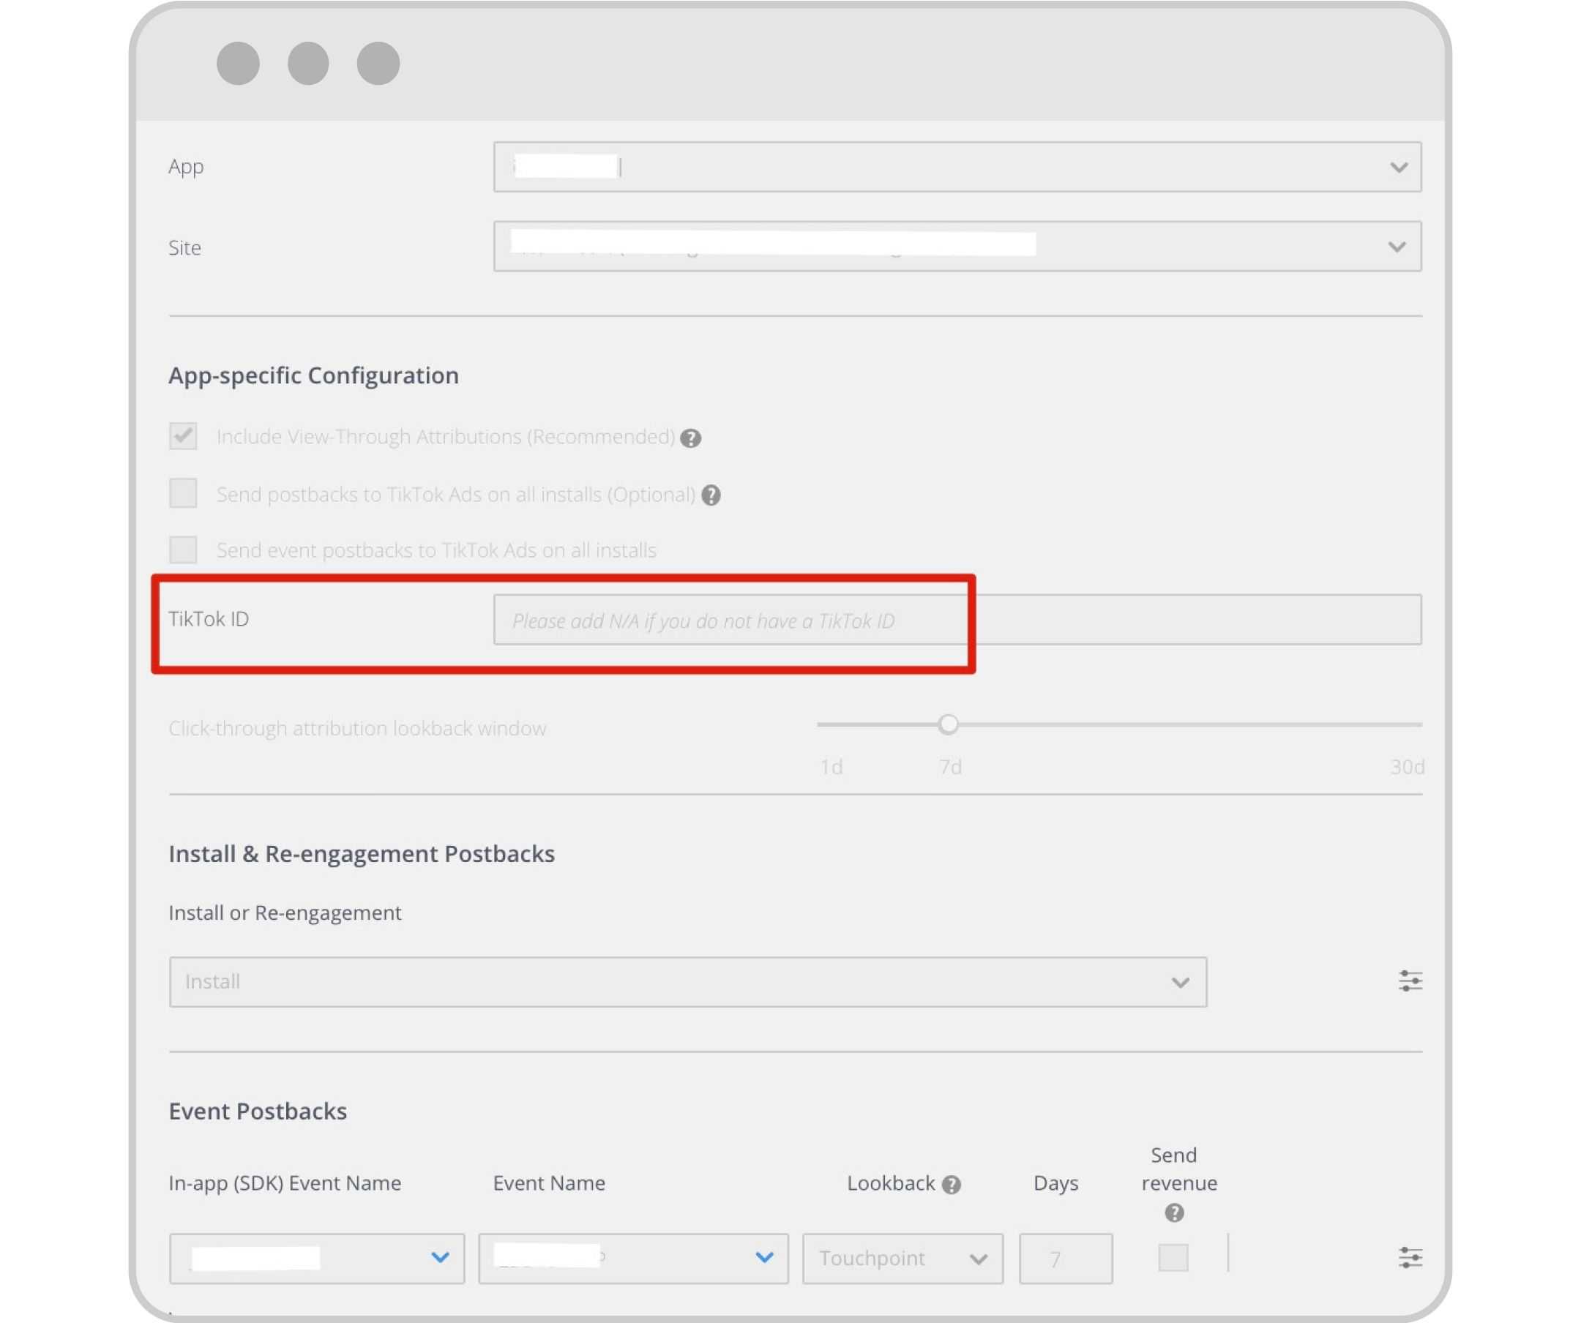Screen dimensions: 1581x1323
Task: Toggle Send postbacks to TikTok Ads checkbox
Action: (184, 493)
